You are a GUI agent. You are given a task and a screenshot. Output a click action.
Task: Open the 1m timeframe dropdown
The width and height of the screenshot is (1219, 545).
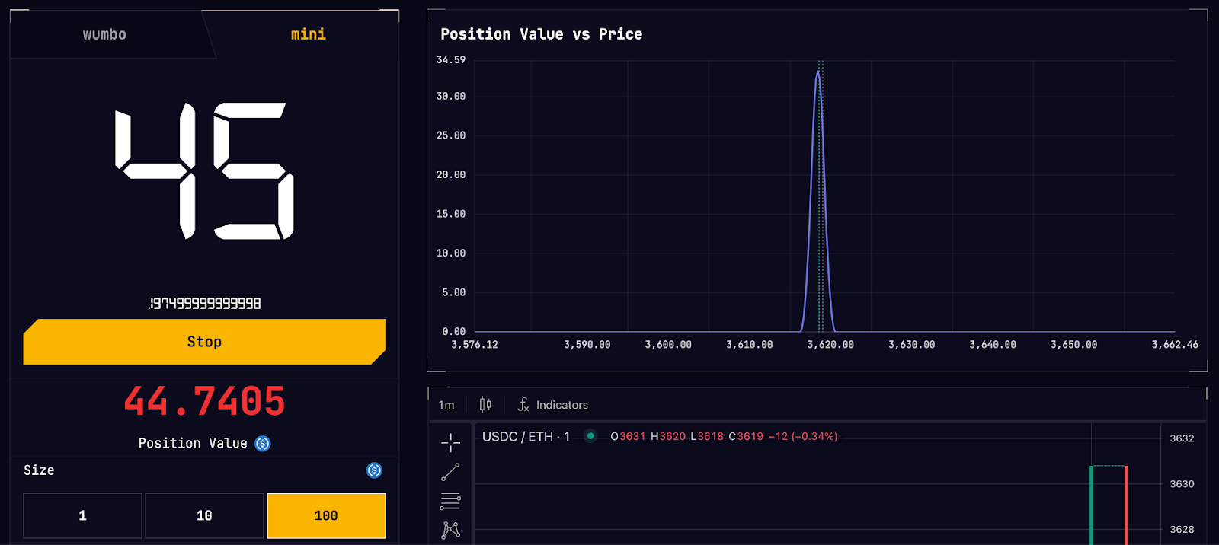(x=446, y=405)
